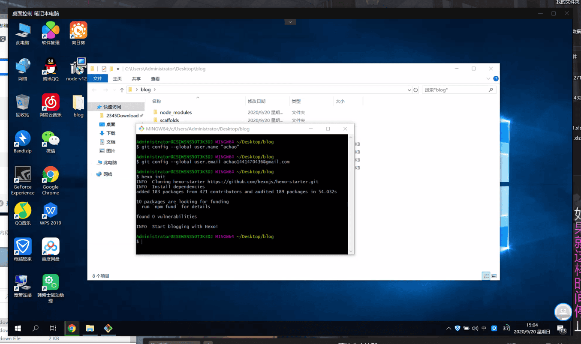The image size is (581, 344).
Task: Open the 文件 menu in Explorer
Action: (x=97, y=79)
